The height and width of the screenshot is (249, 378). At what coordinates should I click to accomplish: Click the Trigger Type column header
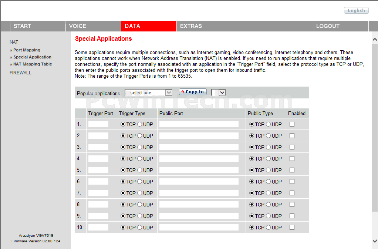coord(132,113)
